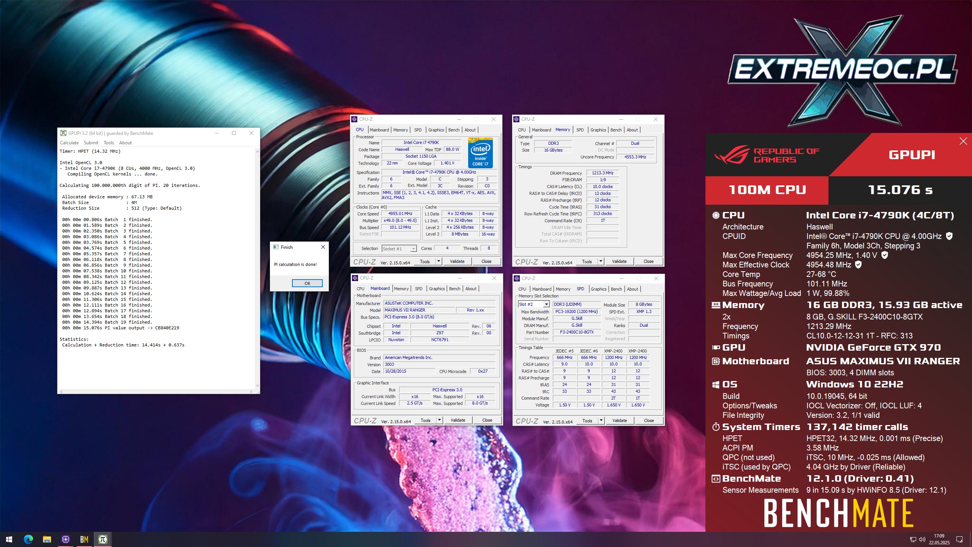
Task: Close the BenchMate GPUPI result panel
Action: pos(963,141)
